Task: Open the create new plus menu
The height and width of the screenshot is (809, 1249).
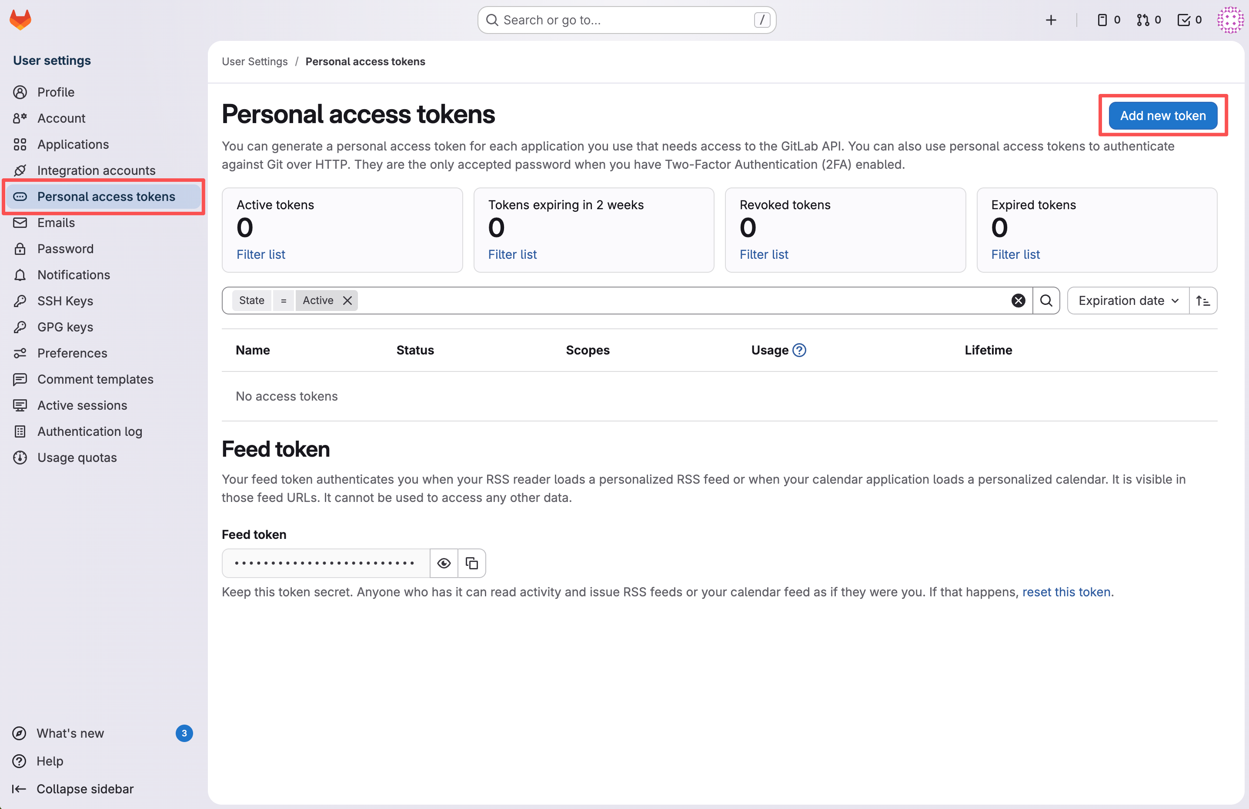Action: click(x=1051, y=20)
